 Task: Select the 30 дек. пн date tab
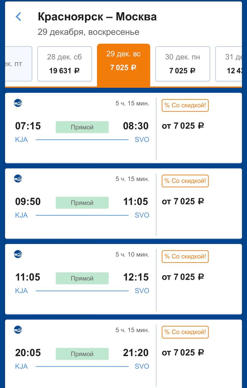[183, 64]
